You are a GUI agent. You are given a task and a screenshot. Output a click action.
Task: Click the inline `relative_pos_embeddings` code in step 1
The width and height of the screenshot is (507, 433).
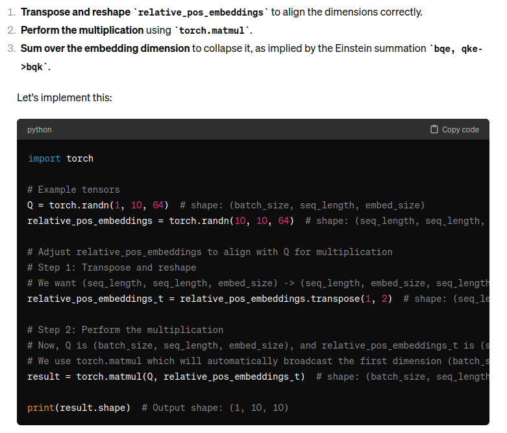tap(201, 12)
